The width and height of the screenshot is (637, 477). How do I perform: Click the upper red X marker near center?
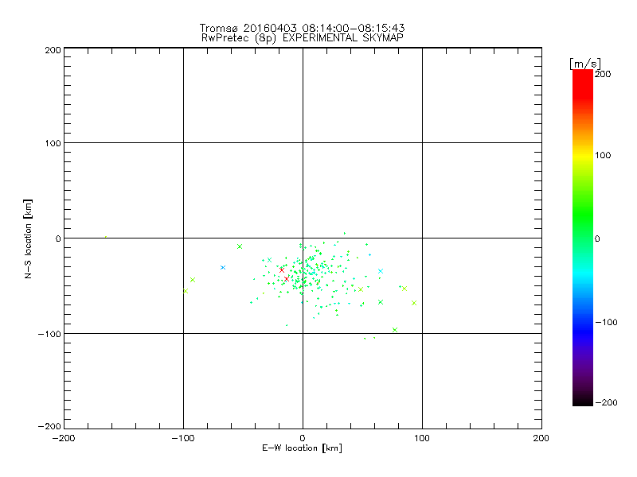point(282,270)
